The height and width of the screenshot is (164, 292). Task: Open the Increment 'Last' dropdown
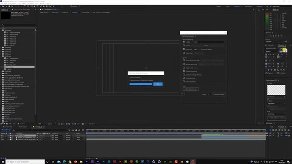[x=196, y=49]
